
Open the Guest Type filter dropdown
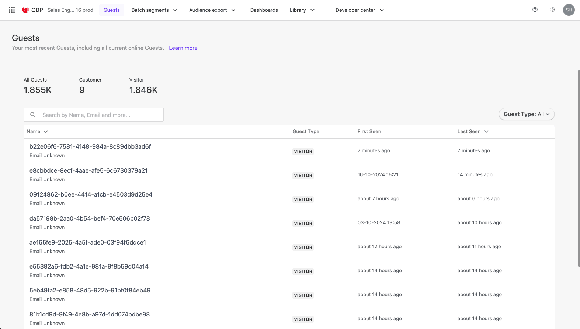pos(526,114)
